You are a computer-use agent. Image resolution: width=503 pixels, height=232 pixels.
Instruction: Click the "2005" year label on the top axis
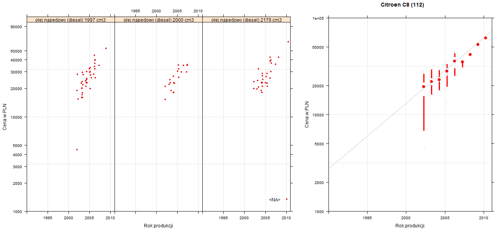click(177, 11)
